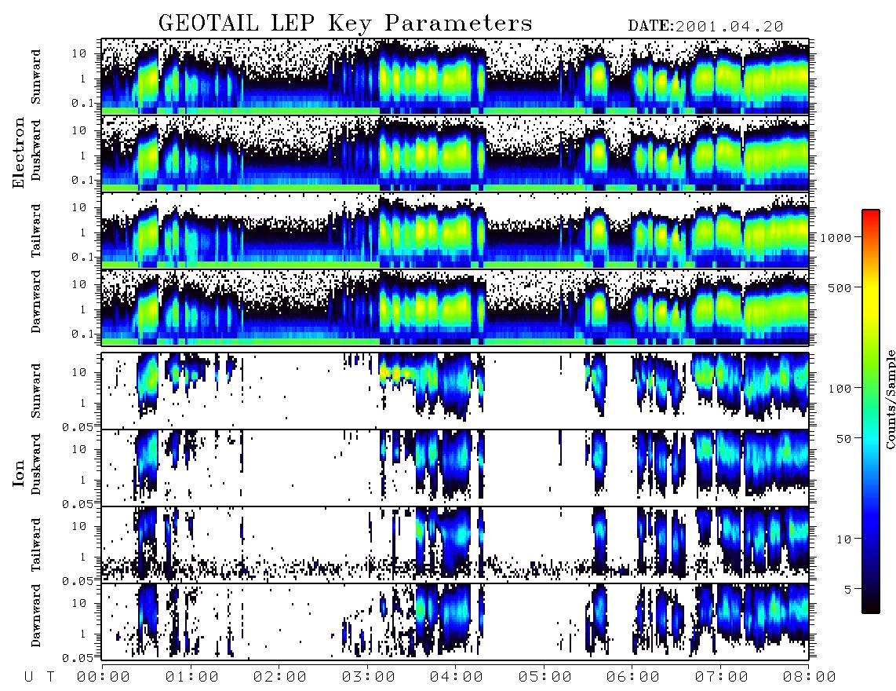Click the Electron Duskward panel label
The width and height of the screenshot is (896, 691).
pos(36,151)
